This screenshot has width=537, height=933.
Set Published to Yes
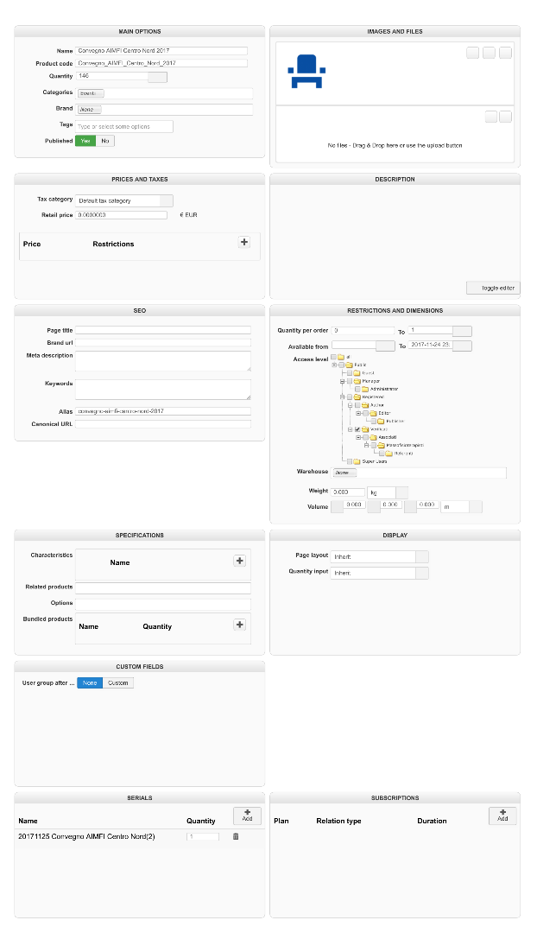(85, 141)
